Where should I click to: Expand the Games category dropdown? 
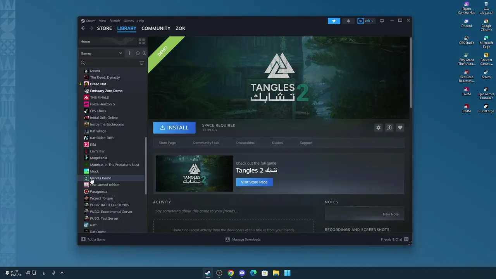[101, 53]
